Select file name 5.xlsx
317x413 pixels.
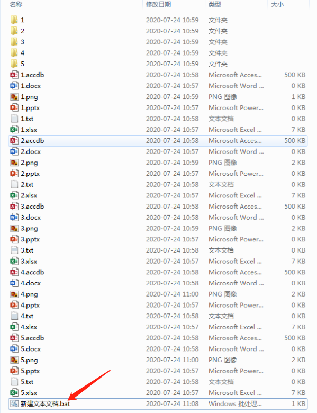tap(29, 393)
